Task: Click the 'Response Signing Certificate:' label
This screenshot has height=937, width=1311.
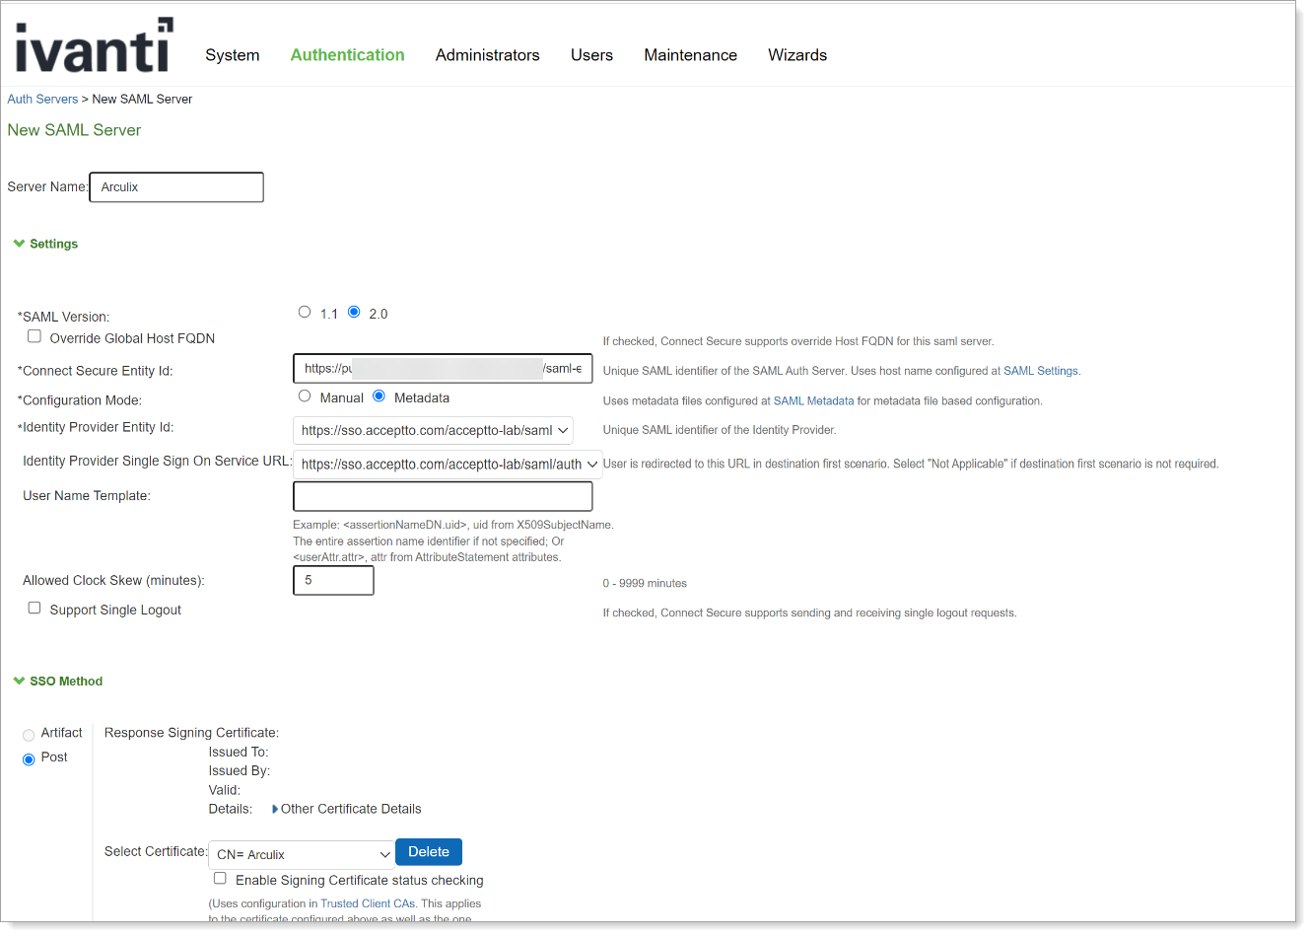Action: (191, 733)
